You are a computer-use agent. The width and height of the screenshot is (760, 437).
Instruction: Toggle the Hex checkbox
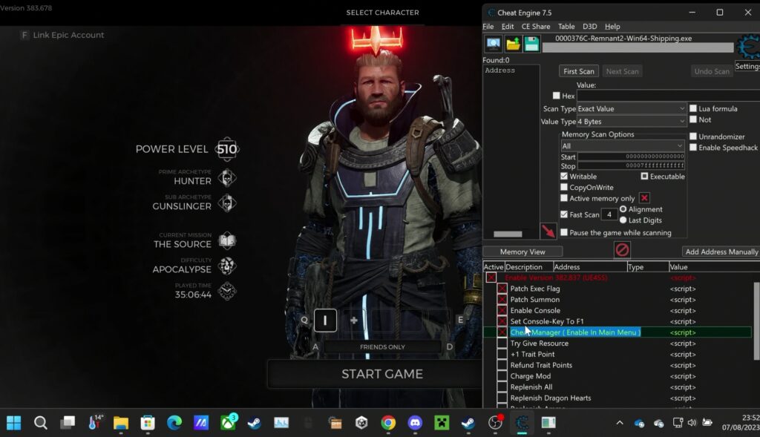click(557, 96)
